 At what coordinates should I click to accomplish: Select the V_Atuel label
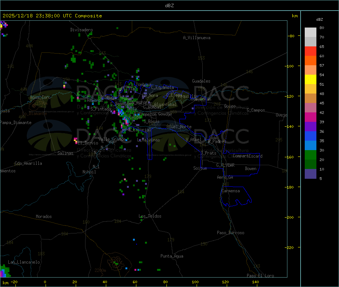pyautogui.click(x=194, y=140)
